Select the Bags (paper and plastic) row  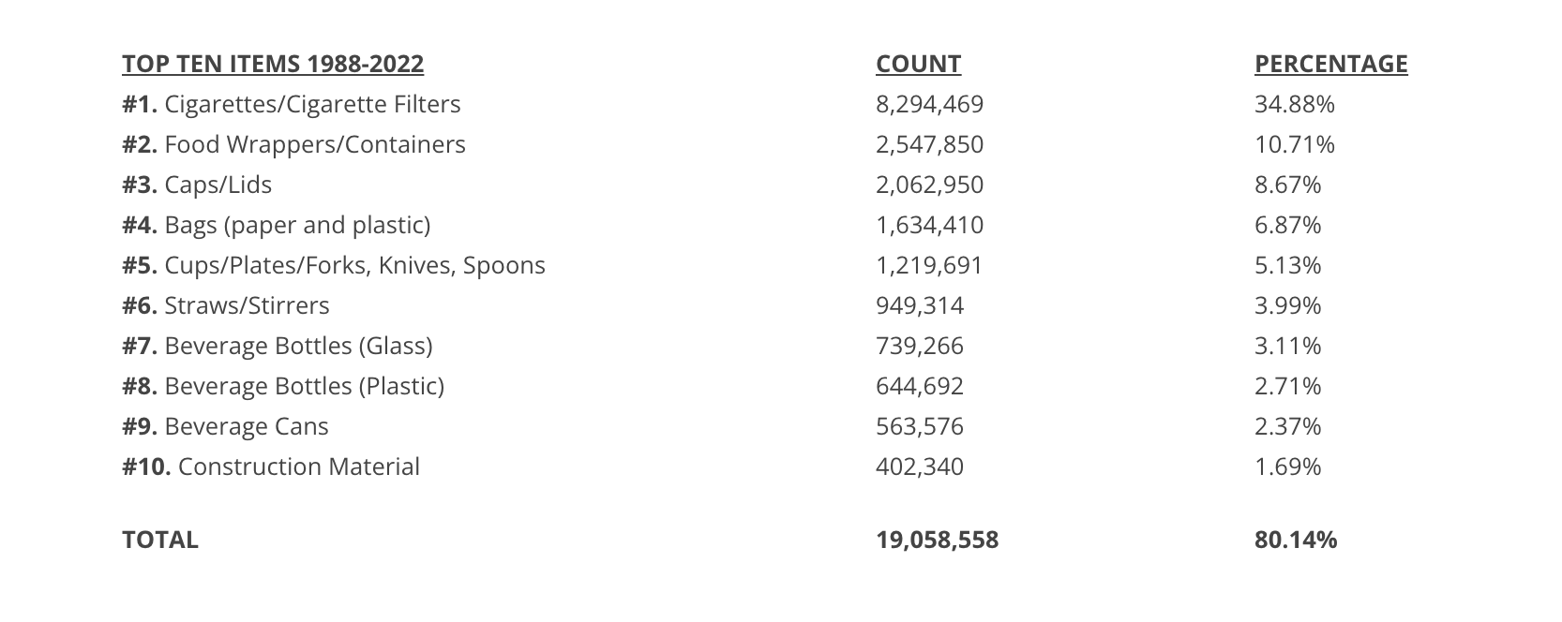tap(277, 225)
